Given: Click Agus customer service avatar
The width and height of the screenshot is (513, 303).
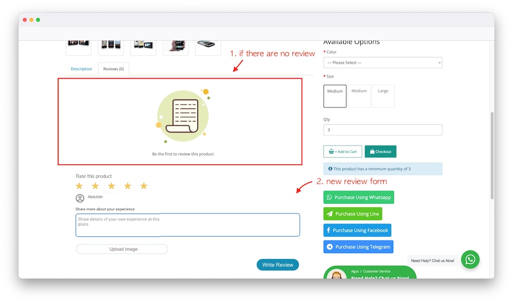Looking at the screenshot, I should (x=336, y=275).
